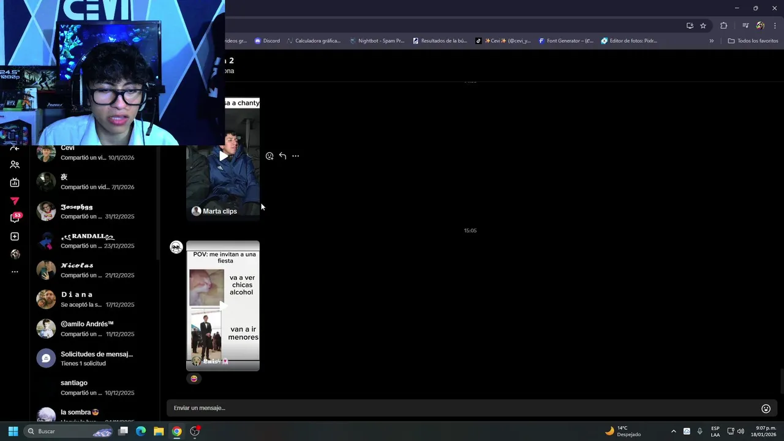Open the Nightbot - Spam Pr... bookmark
784x441 pixels.
tap(377, 41)
